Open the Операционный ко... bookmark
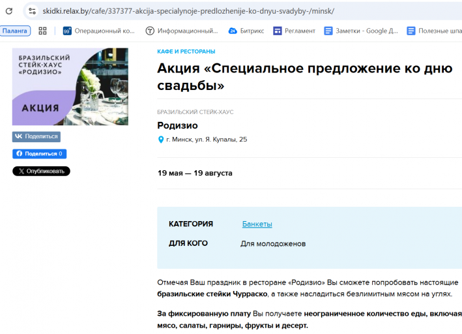462x334 pixels. [98, 31]
